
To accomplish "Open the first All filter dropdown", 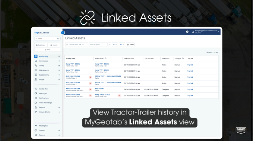I will [x=115, y=45].
